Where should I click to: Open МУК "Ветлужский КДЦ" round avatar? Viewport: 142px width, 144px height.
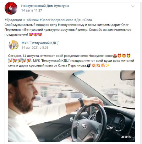[x=14, y=45]
